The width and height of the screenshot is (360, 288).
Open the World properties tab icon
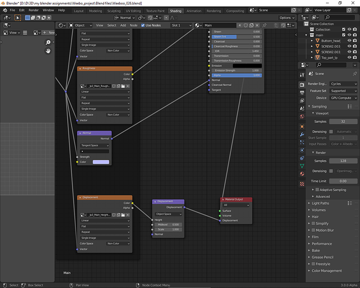302,116
